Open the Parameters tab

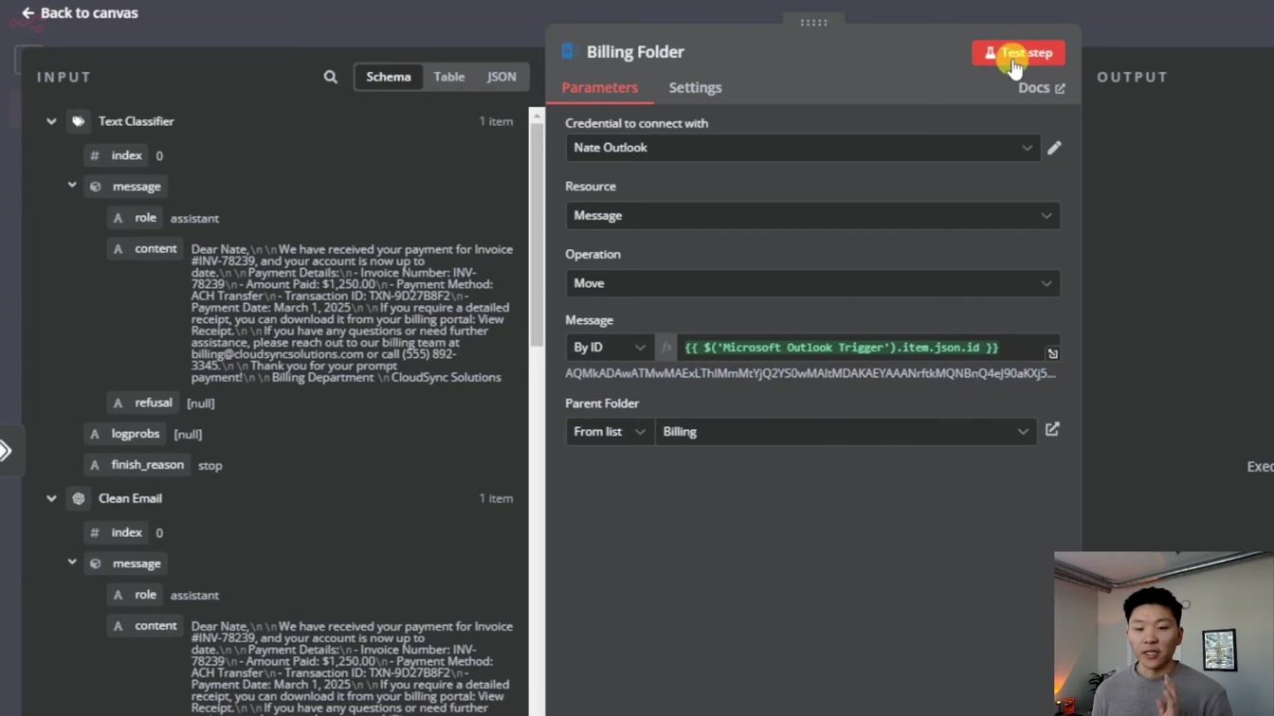[x=600, y=88]
